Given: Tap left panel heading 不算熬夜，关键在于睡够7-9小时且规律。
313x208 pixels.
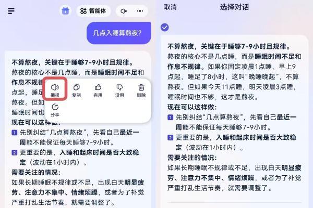Looking at the screenshot, I should pos(73,62).
